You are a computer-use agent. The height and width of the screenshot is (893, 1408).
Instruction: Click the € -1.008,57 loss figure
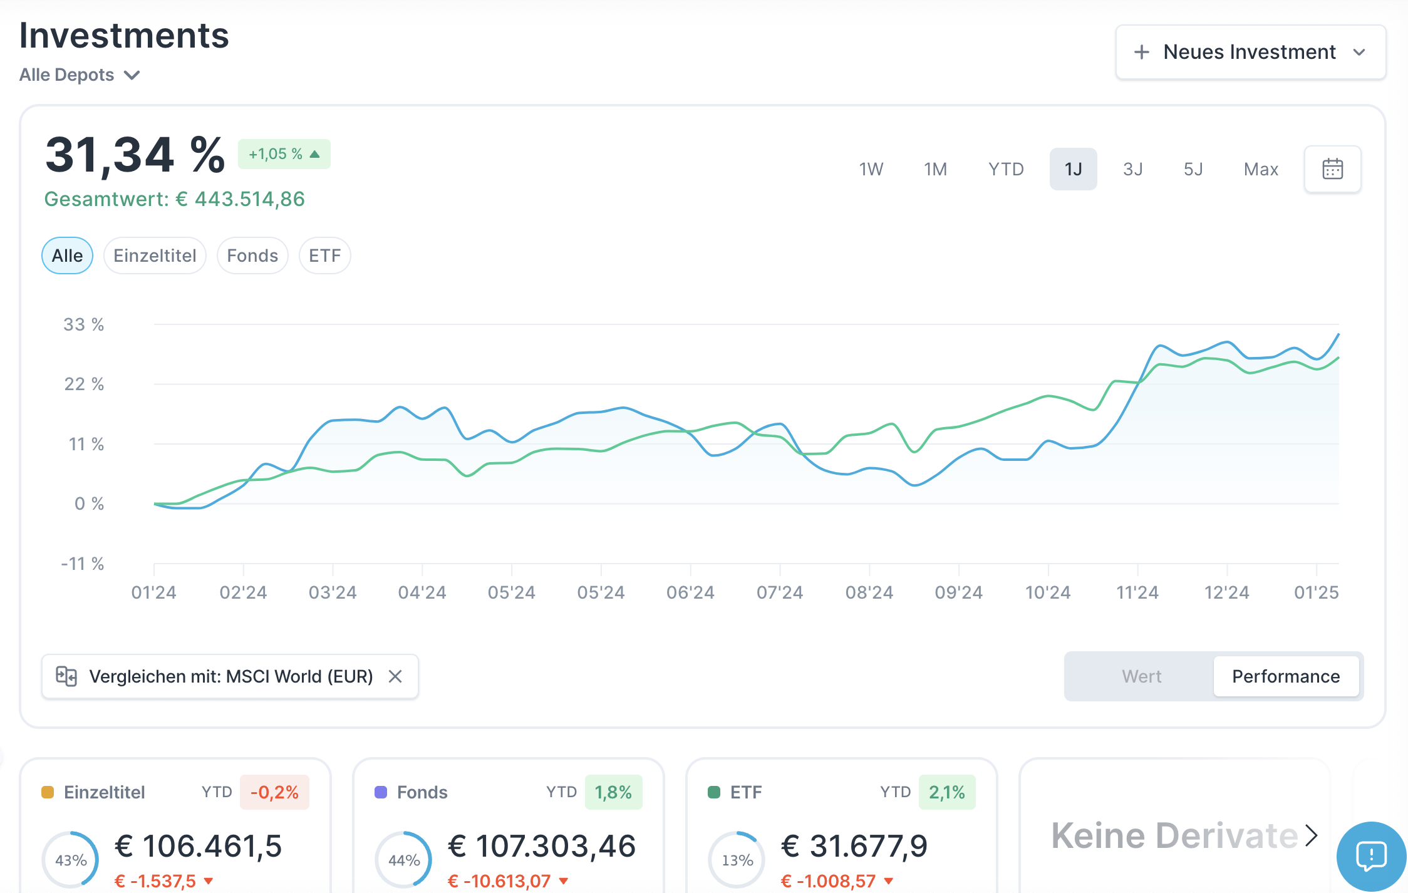[x=828, y=881]
